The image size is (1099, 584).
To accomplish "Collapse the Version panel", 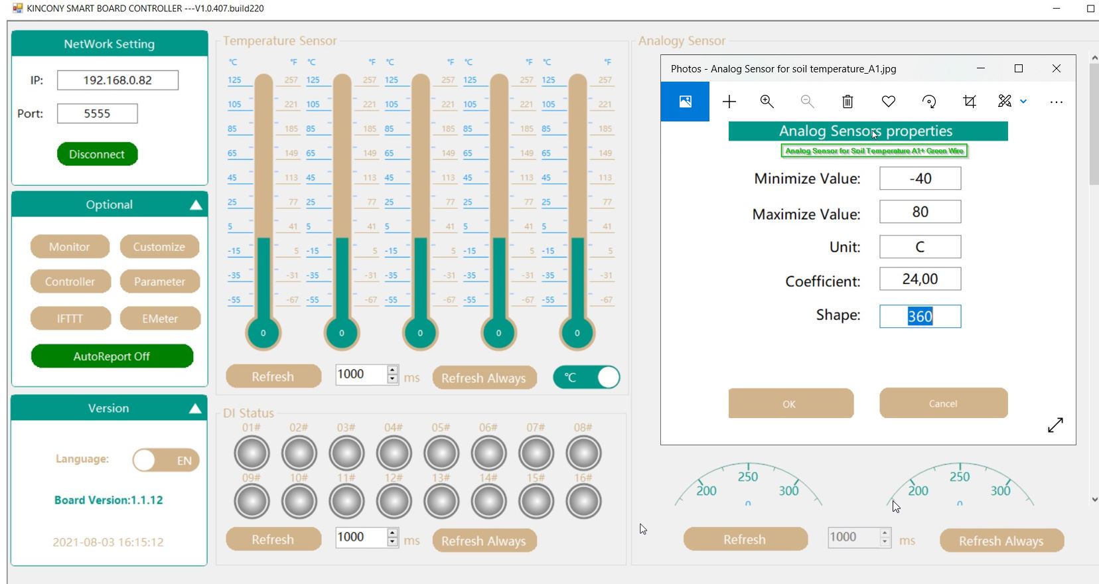I will point(195,409).
